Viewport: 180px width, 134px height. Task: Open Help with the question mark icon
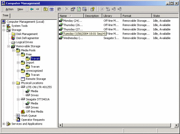tap(93, 9)
